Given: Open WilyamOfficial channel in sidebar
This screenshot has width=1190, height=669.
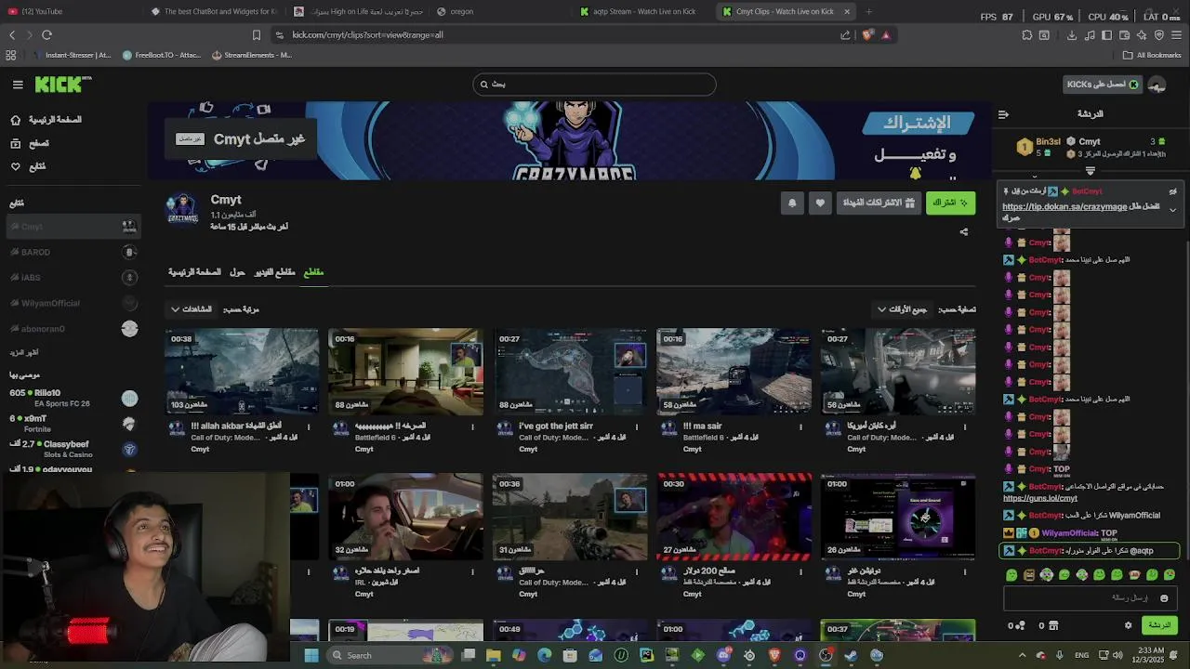Looking at the screenshot, I should click(73, 303).
